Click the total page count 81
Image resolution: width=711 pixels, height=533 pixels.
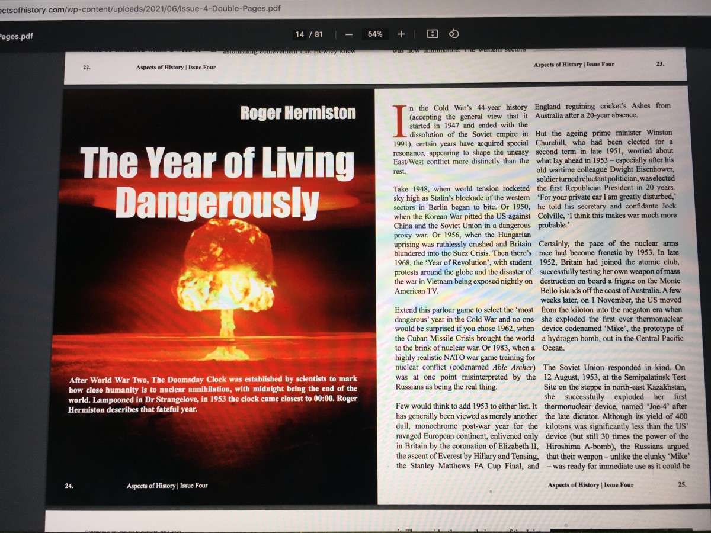click(x=319, y=34)
